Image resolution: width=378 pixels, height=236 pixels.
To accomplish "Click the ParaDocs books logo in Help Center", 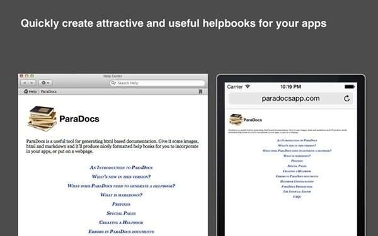I will (x=42, y=118).
